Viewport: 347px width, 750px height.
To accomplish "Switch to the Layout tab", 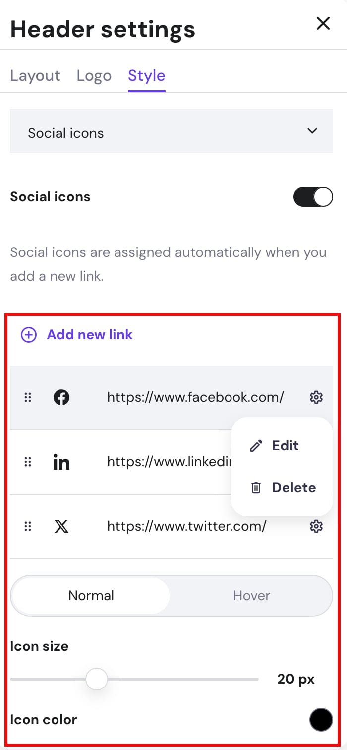I will (x=35, y=75).
